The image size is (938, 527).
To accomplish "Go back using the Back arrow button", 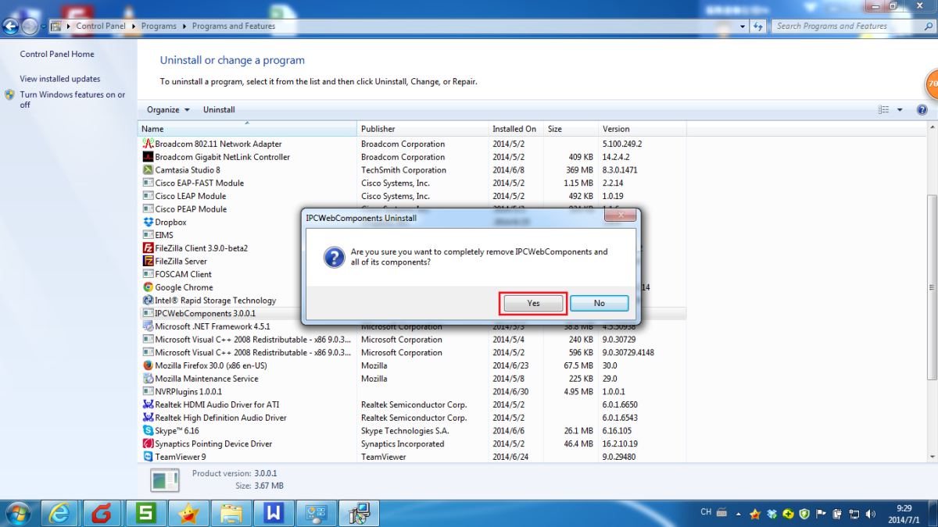I will tap(10, 27).
